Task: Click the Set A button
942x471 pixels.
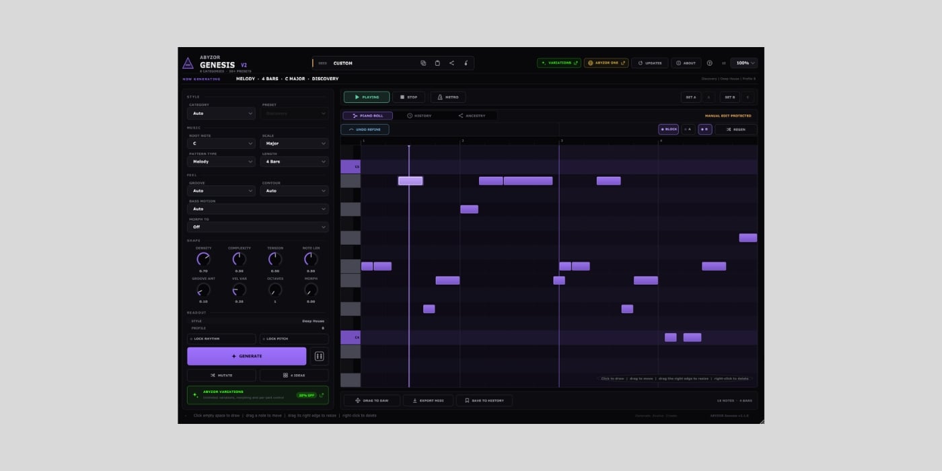Action: point(691,97)
